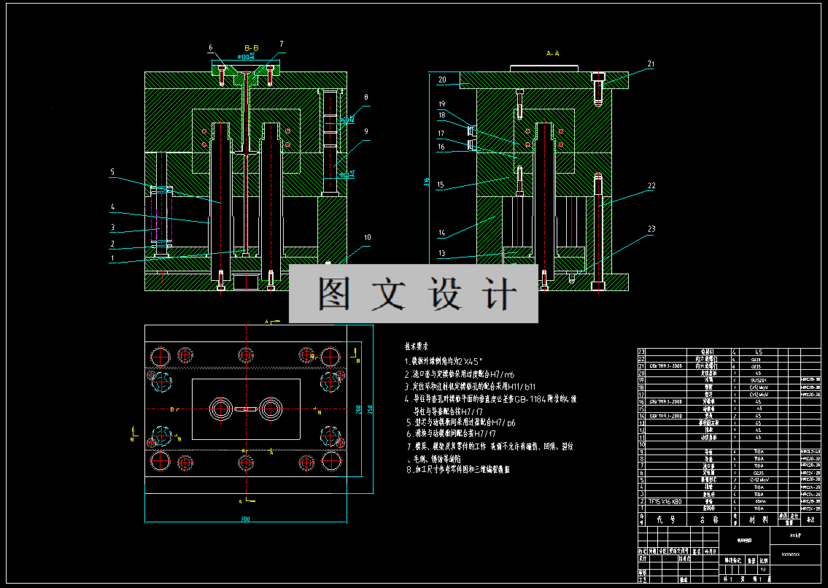
Task: Click the φ100 dimension above the locating ring
Action: click(x=247, y=55)
